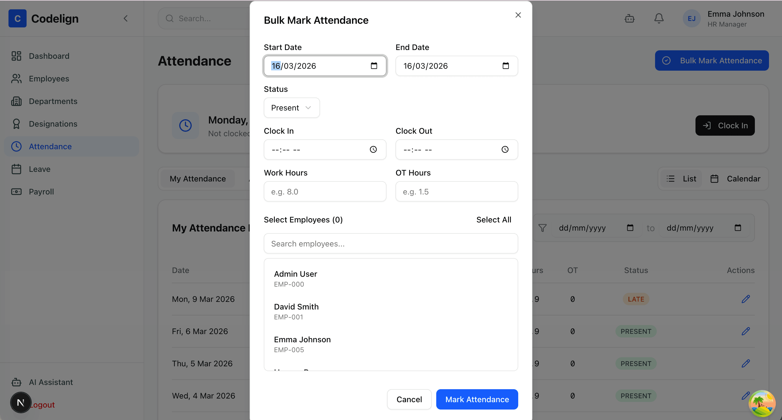Open the End Date calendar picker
Viewport: 782px width, 420px height.
coord(506,66)
